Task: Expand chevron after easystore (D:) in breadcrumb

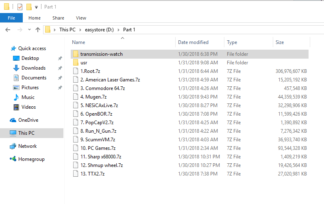Action: point(118,30)
